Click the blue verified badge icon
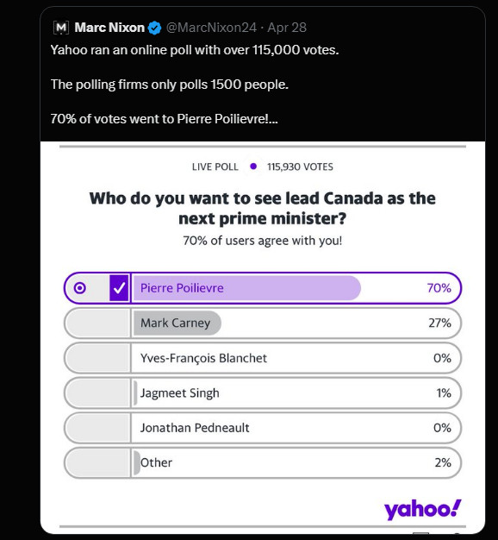 point(154,28)
